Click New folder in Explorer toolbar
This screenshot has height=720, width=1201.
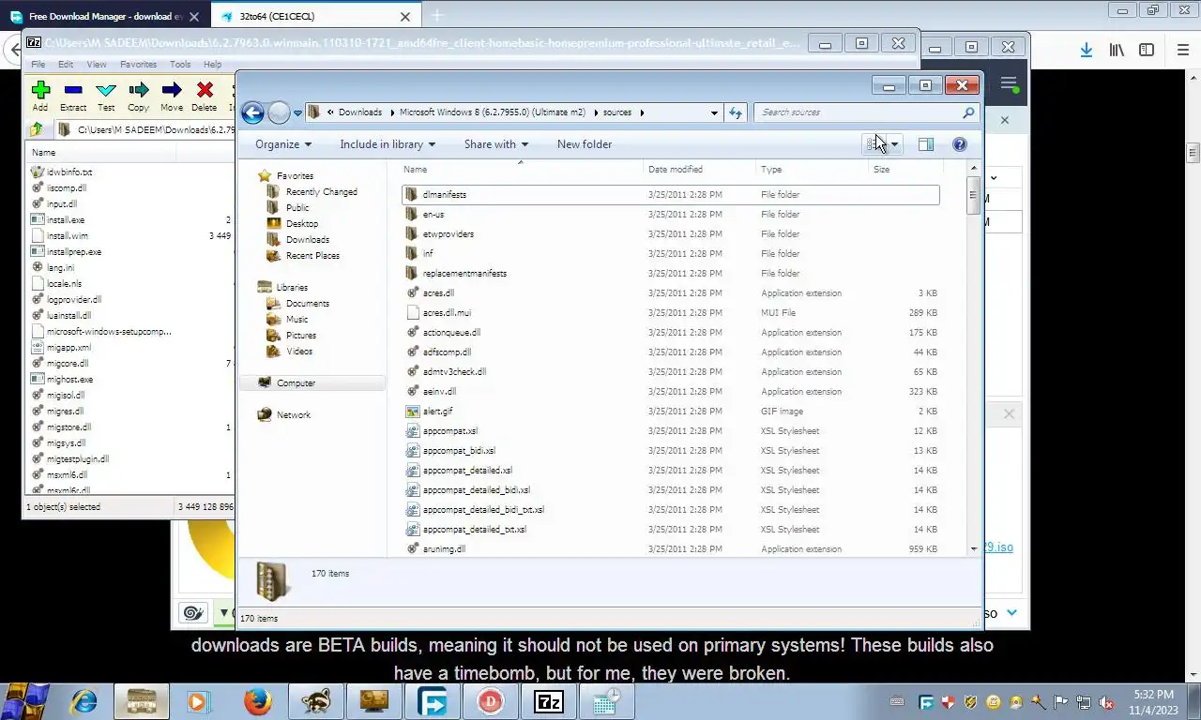point(585,144)
